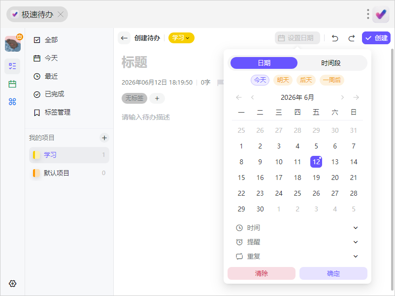Choose the 明天 quick date chip

pos(283,80)
